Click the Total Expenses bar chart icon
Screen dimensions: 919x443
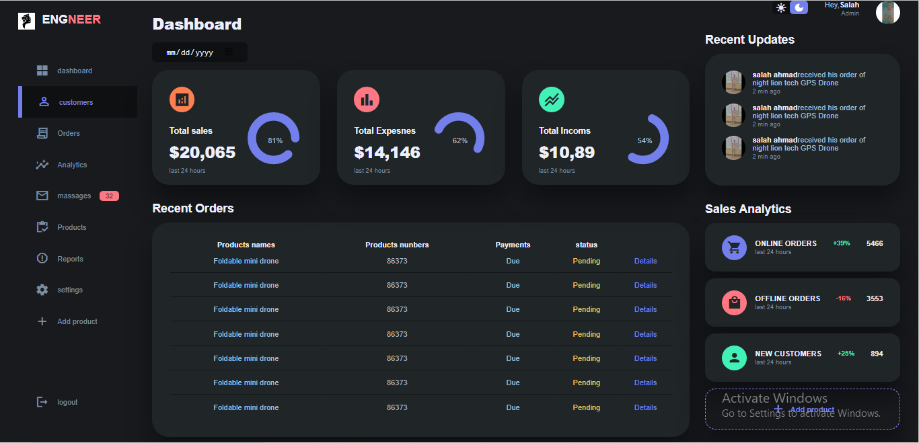pos(367,99)
